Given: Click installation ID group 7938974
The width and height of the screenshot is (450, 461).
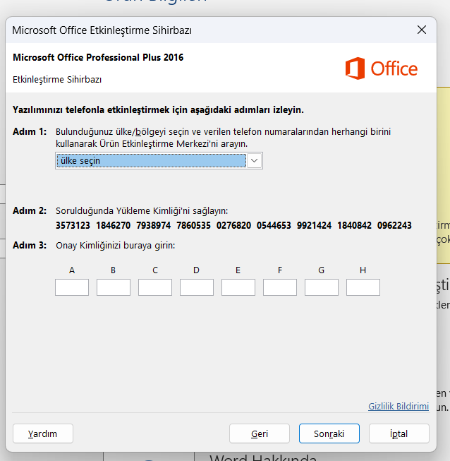Looking at the screenshot, I should point(153,225).
